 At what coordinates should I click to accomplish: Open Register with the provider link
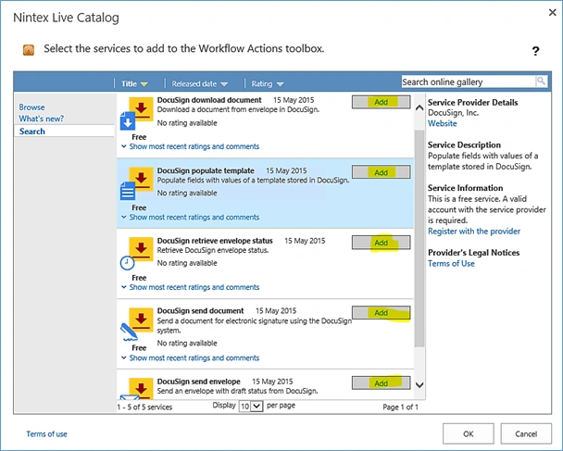tap(474, 232)
